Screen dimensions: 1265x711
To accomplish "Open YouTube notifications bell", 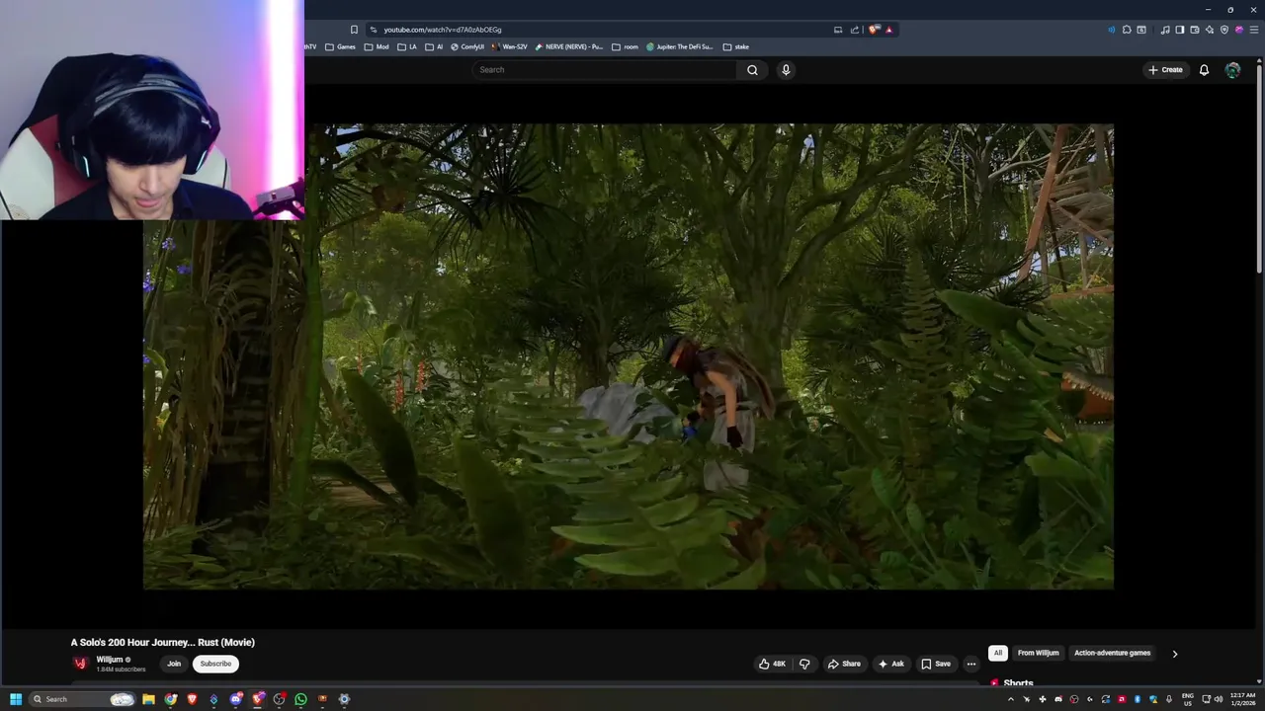I will pos(1204,70).
